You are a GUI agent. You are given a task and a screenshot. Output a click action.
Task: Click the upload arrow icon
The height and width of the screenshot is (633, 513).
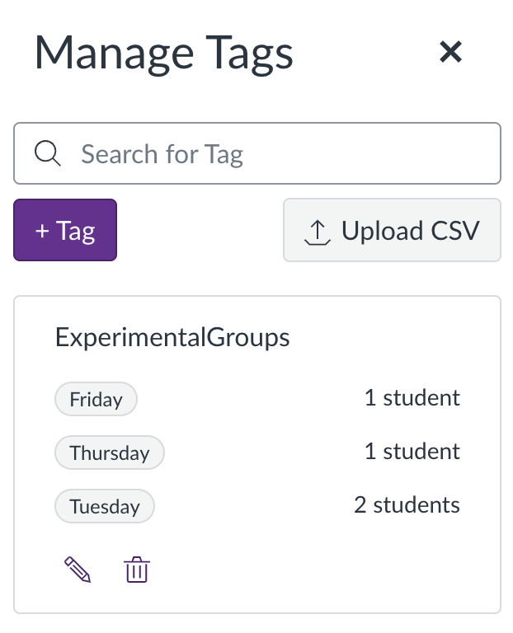click(x=318, y=232)
